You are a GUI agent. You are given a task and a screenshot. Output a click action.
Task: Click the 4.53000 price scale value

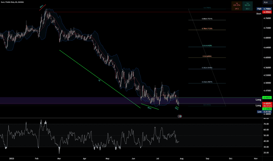point(267,75)
